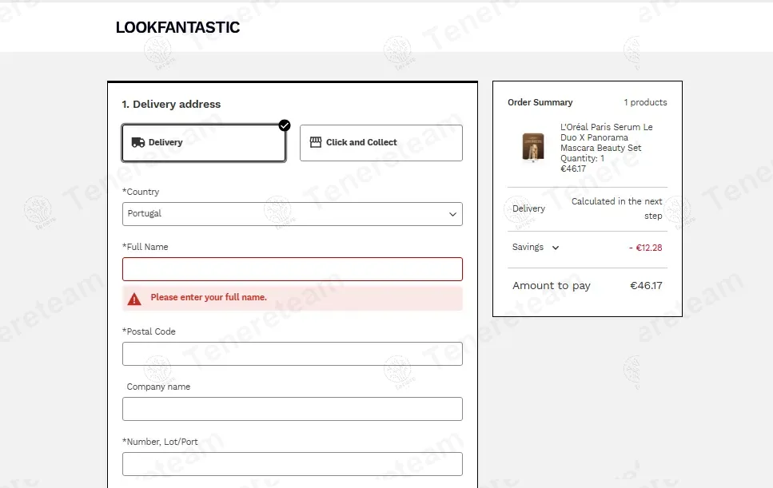The height and width of the screenshot is (488, 773).
Task: Click the '*Postal Code' field label
Action: (x=149, y=331)
